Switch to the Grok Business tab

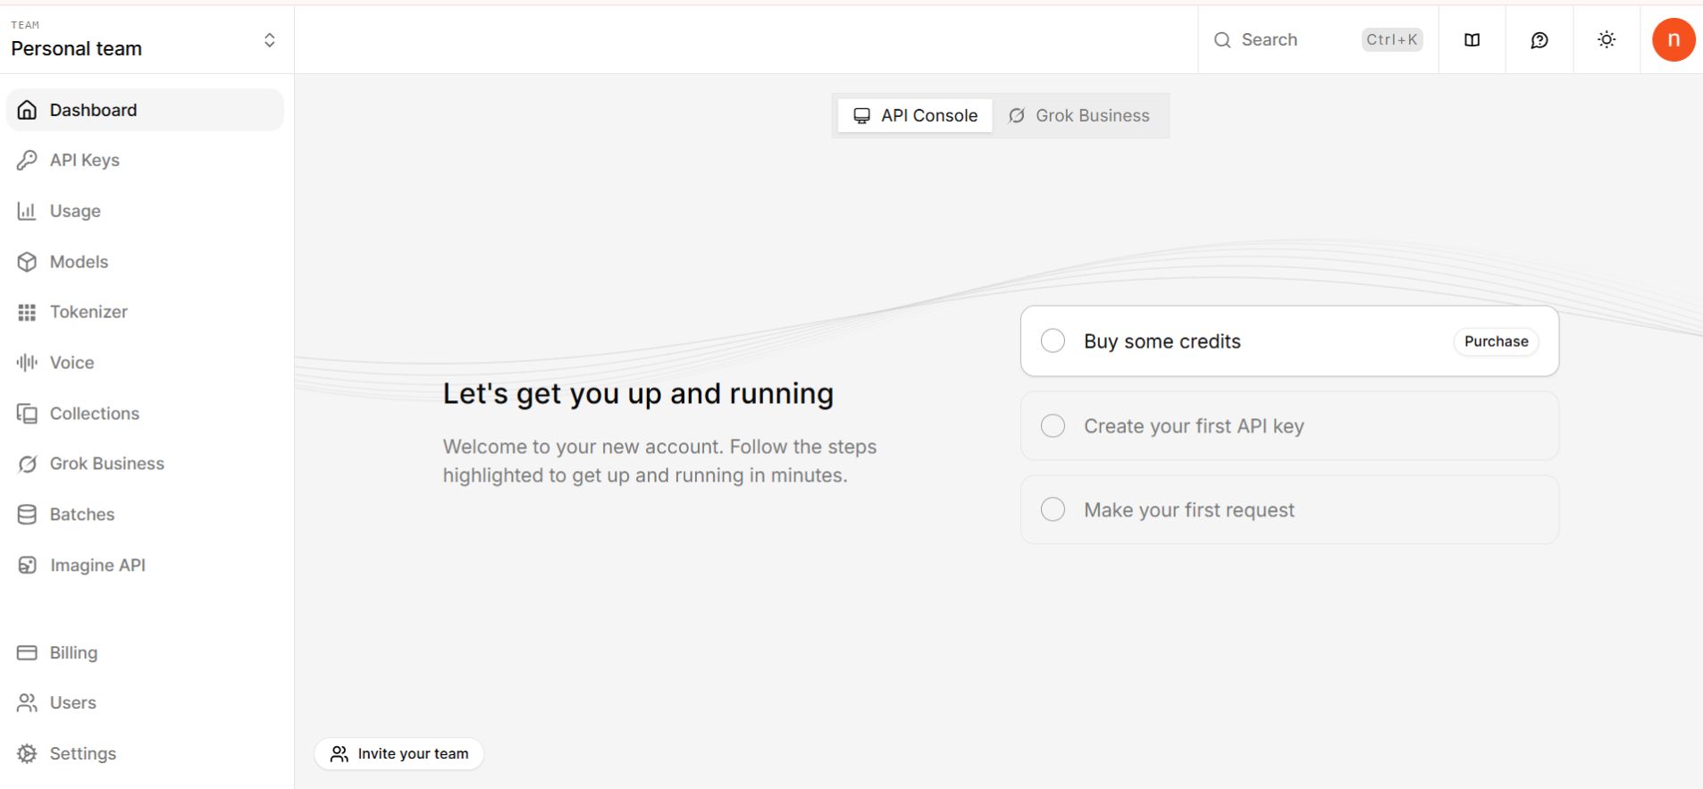1079,115
